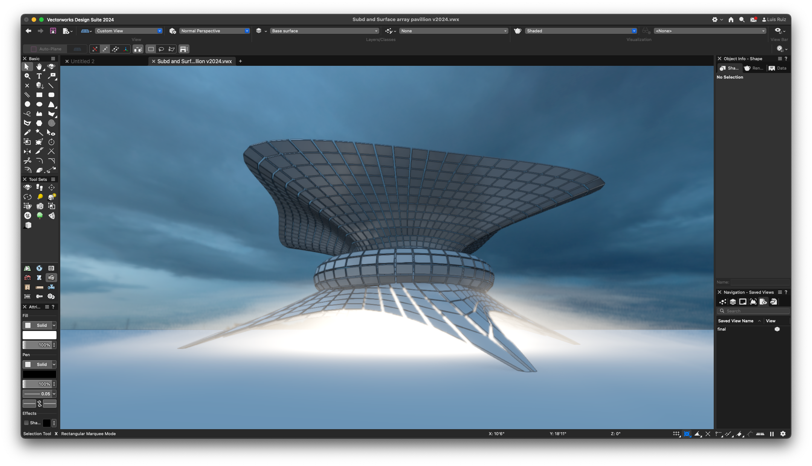Pick the Flyover tool in Tool Sets

point(27,187)
